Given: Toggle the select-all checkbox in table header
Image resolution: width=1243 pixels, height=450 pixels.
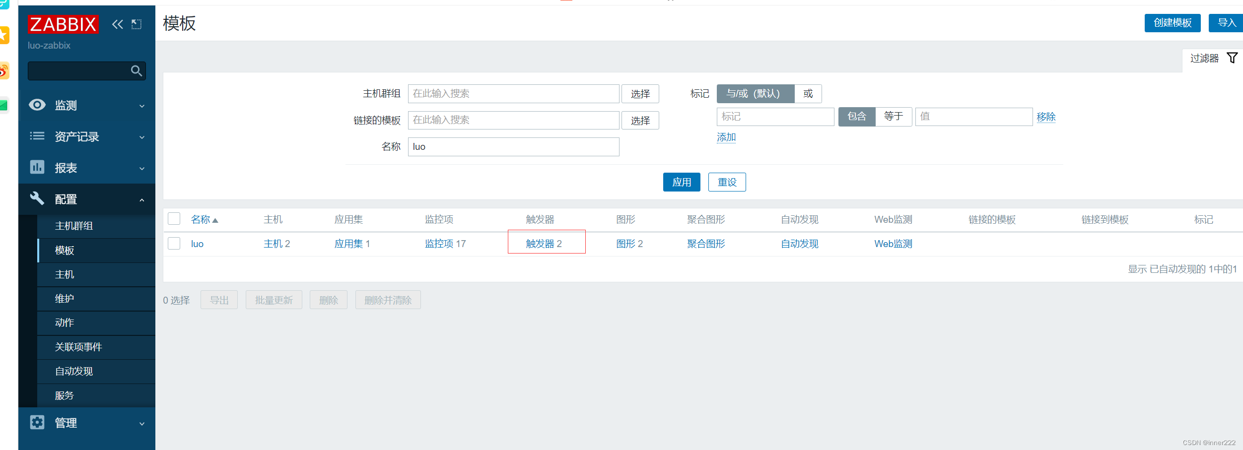Looking at the screenshot, I should pyautogui.click(x=174, y=219).
